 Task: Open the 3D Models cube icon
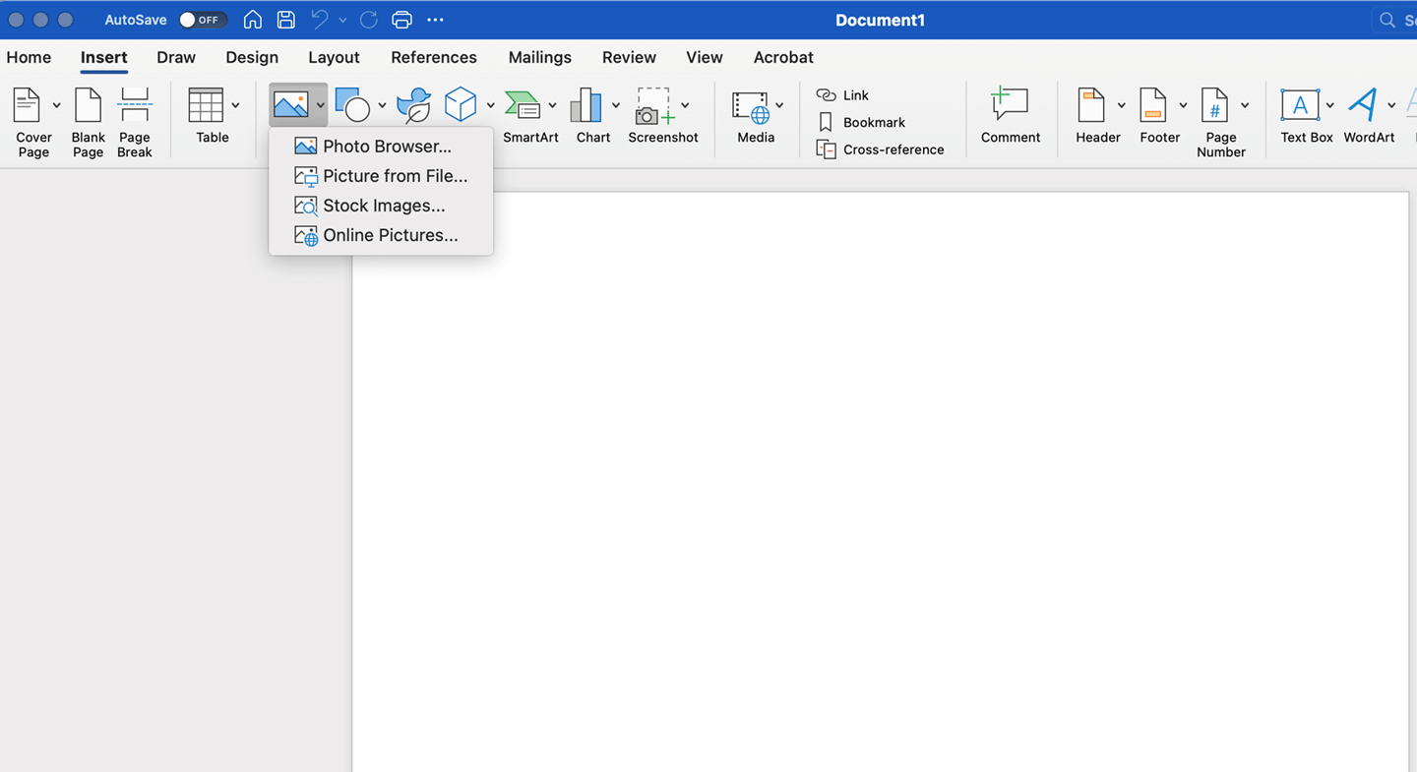(460, 104)
